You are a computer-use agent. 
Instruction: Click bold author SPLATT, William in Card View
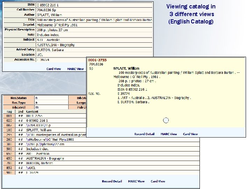(126, 69)
